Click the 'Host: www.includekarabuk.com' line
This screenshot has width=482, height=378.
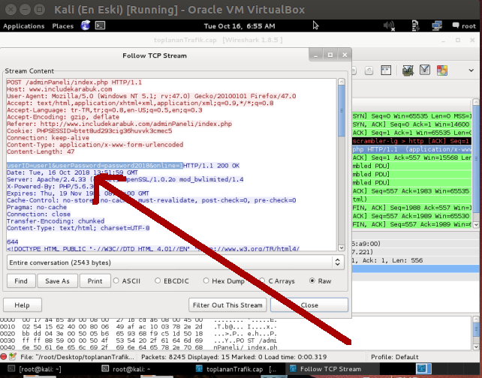tap(59, 89)
